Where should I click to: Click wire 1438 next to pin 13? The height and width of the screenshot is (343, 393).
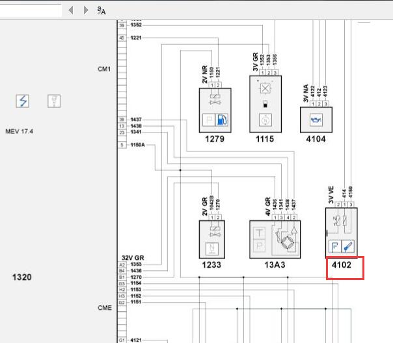[136, 126]
